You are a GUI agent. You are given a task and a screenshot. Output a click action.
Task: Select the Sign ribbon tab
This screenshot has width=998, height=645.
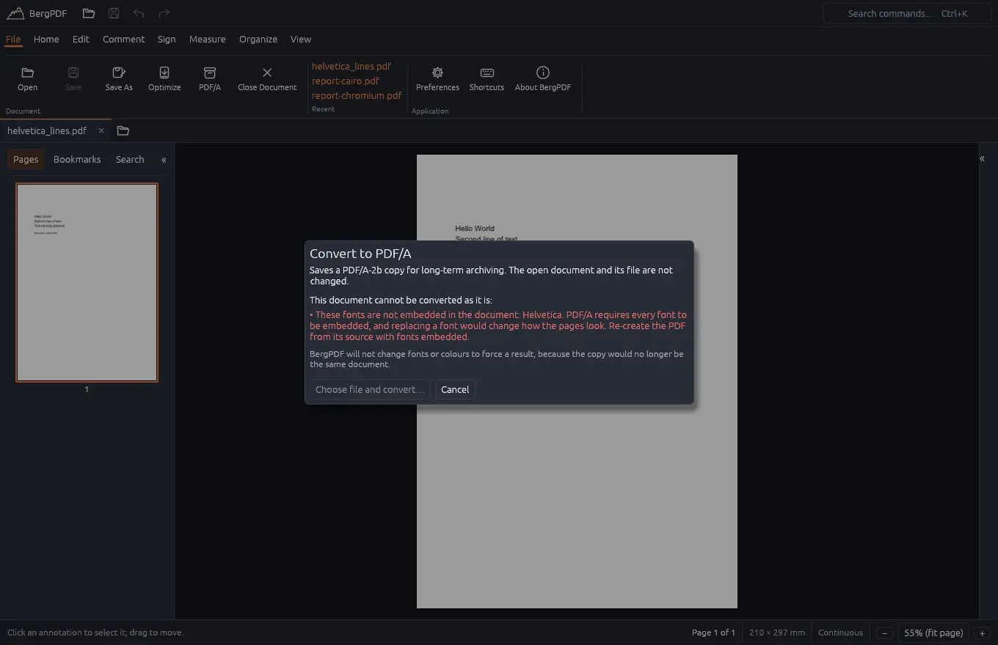[167, 39]
